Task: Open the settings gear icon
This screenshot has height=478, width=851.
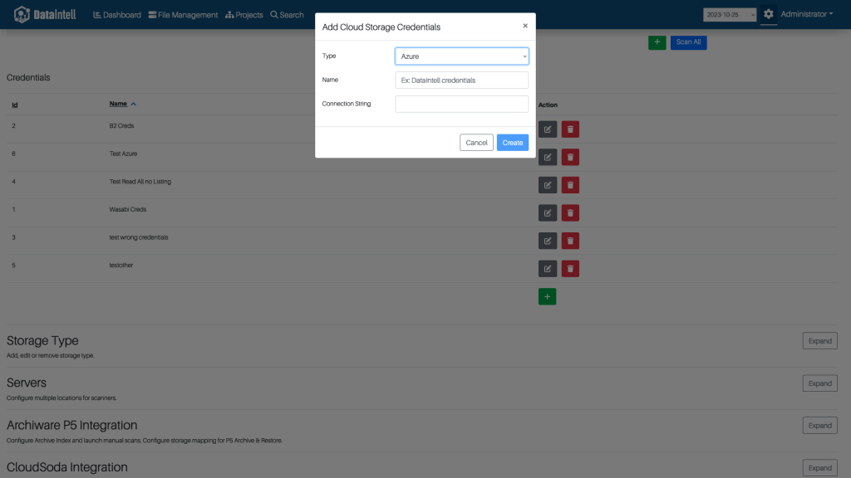Action: coord(769,14)
